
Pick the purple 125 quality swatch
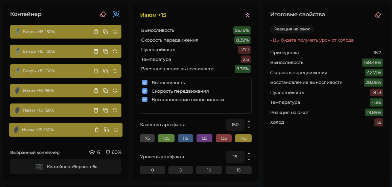click(x=204, y=138)
